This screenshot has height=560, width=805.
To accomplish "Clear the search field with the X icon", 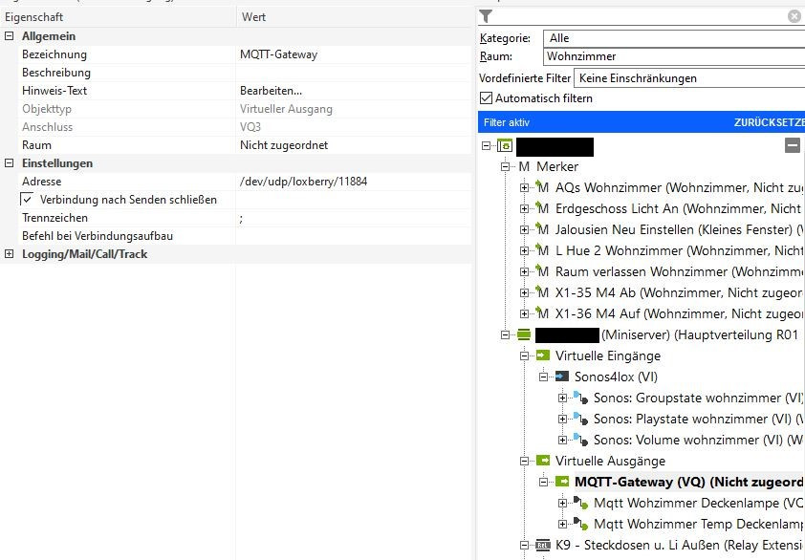I will pyautogui.click(x=794, y=16).
